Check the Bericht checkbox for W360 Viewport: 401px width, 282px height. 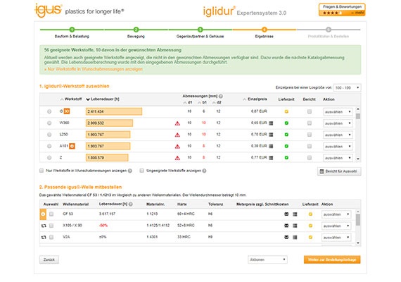point(310,123)
